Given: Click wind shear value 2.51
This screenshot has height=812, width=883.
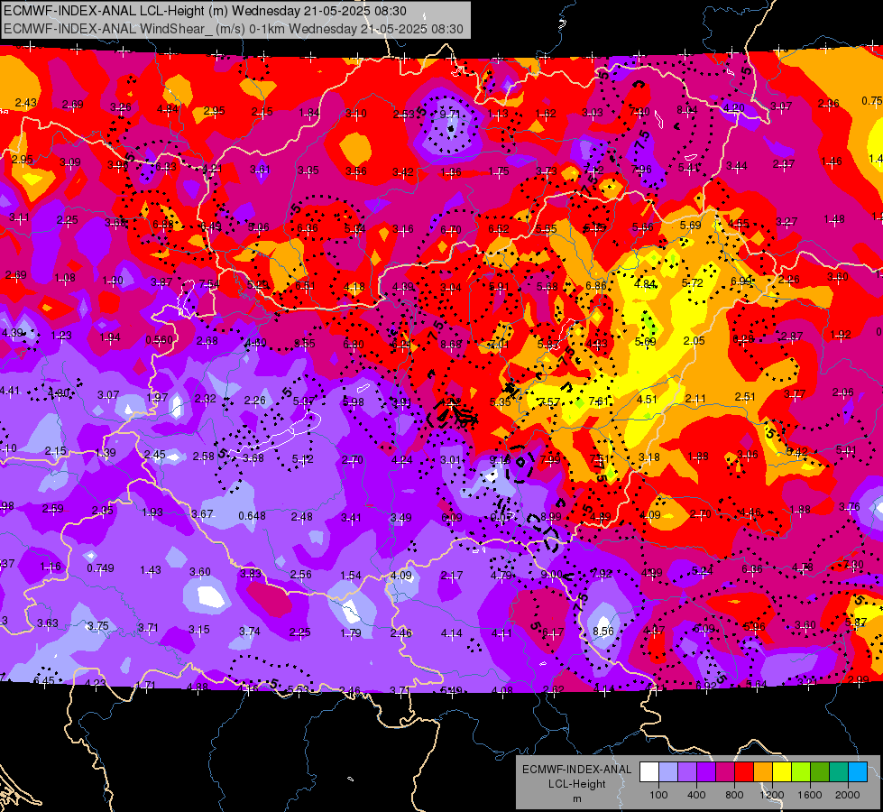Looking at the screenshot, I should click(x=745, y=397).
